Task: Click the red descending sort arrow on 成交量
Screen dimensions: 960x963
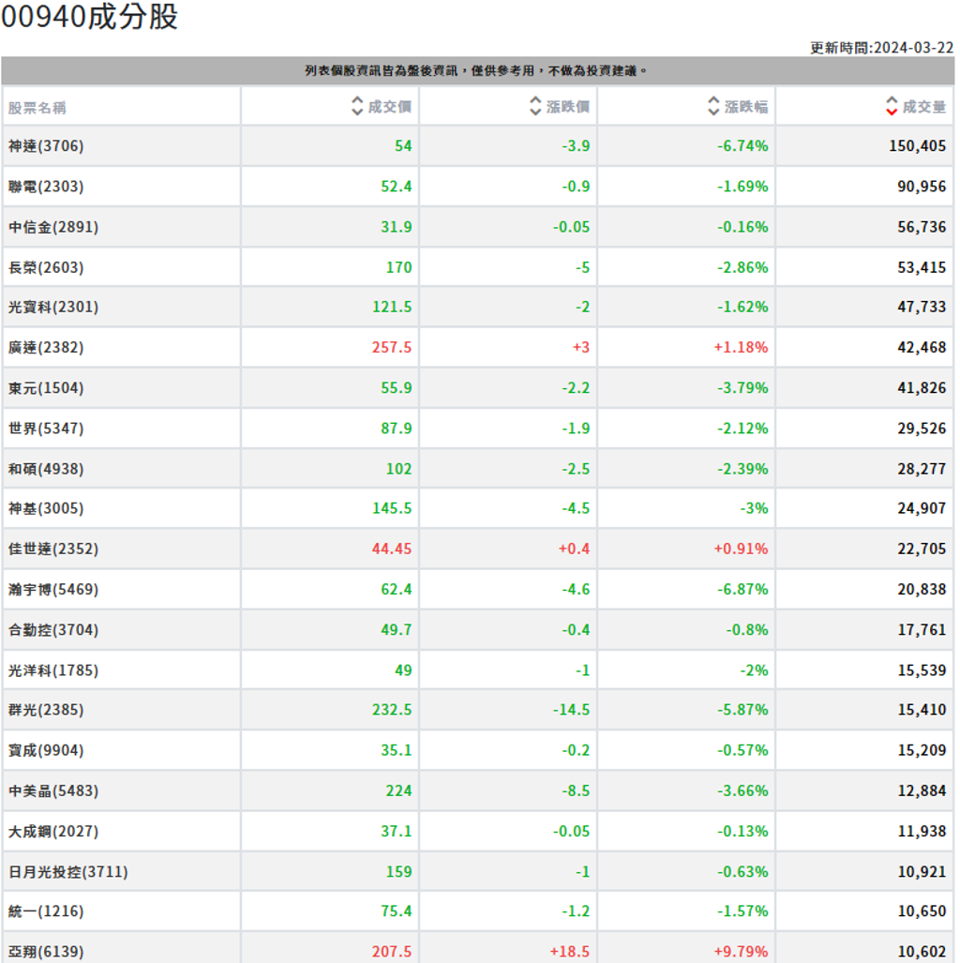Action: point(892,112)
